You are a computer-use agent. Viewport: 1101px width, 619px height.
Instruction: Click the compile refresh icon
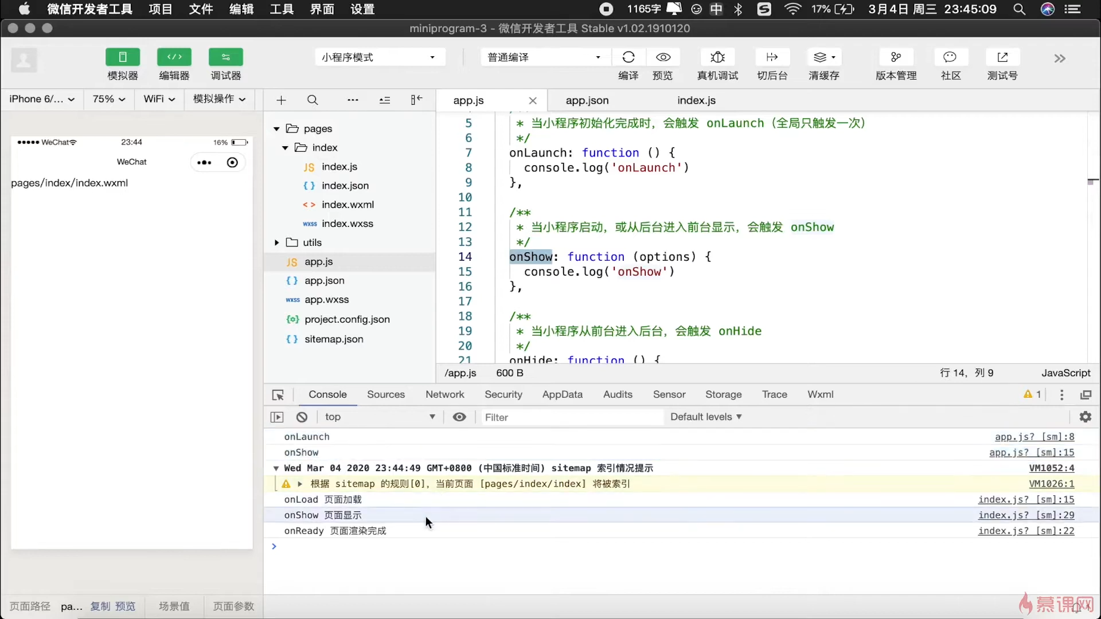(x=628, y=57)
